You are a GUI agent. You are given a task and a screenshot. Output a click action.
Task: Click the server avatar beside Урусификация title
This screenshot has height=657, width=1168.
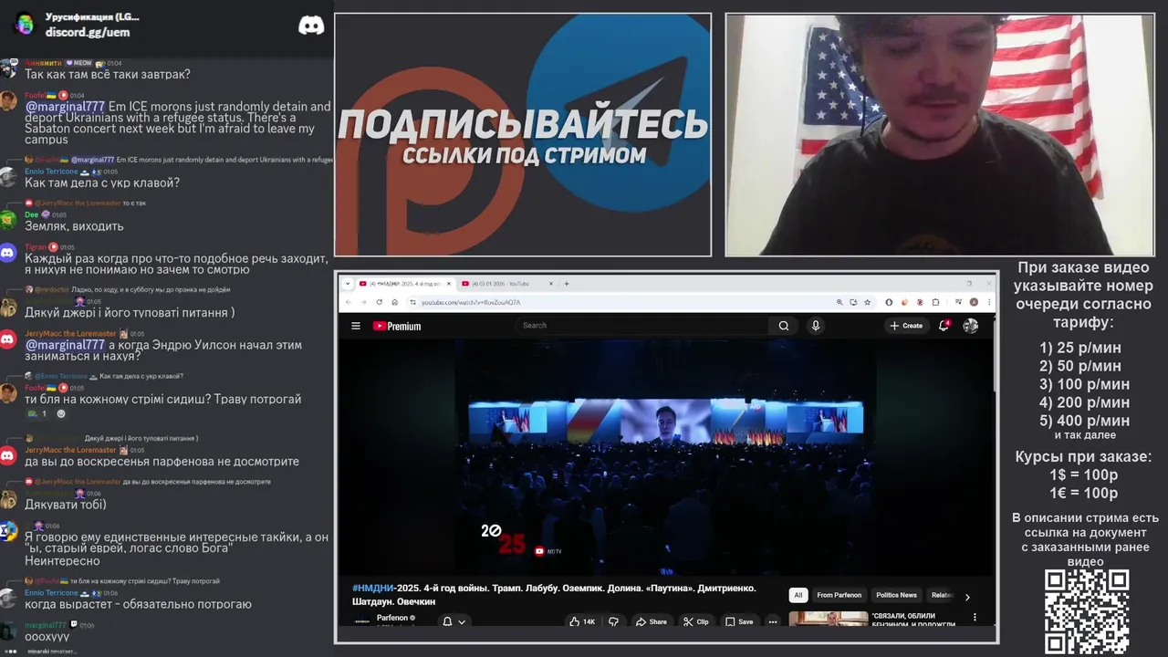click(25, 25)
